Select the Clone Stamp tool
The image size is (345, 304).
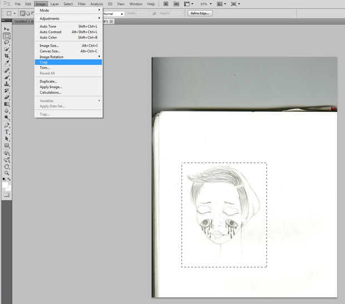(7, 84)
